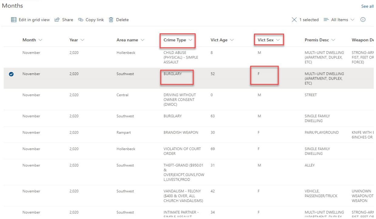Click the Delete trash can icon
Viewport: 376px width, 219px height.
[111, 20]
